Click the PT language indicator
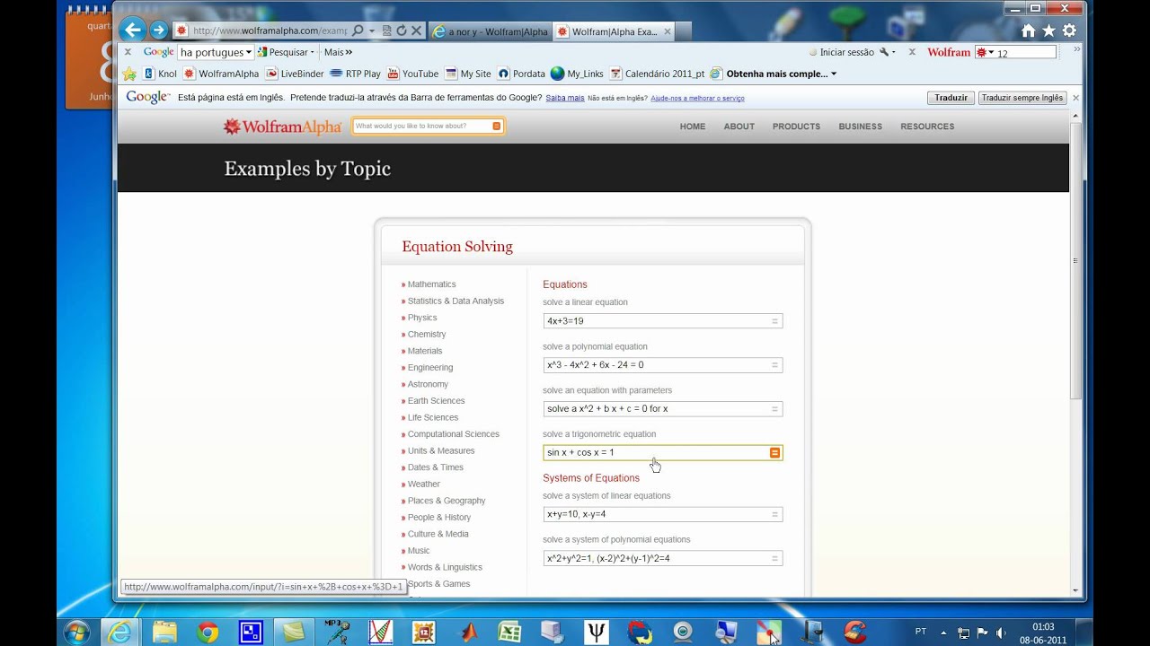1150x646 pixels. click(920, 632)
